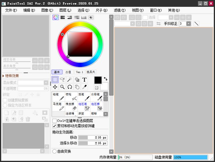
Task: Open the 图层 menu
Action: pyautogui.click(x=65, y=10)
